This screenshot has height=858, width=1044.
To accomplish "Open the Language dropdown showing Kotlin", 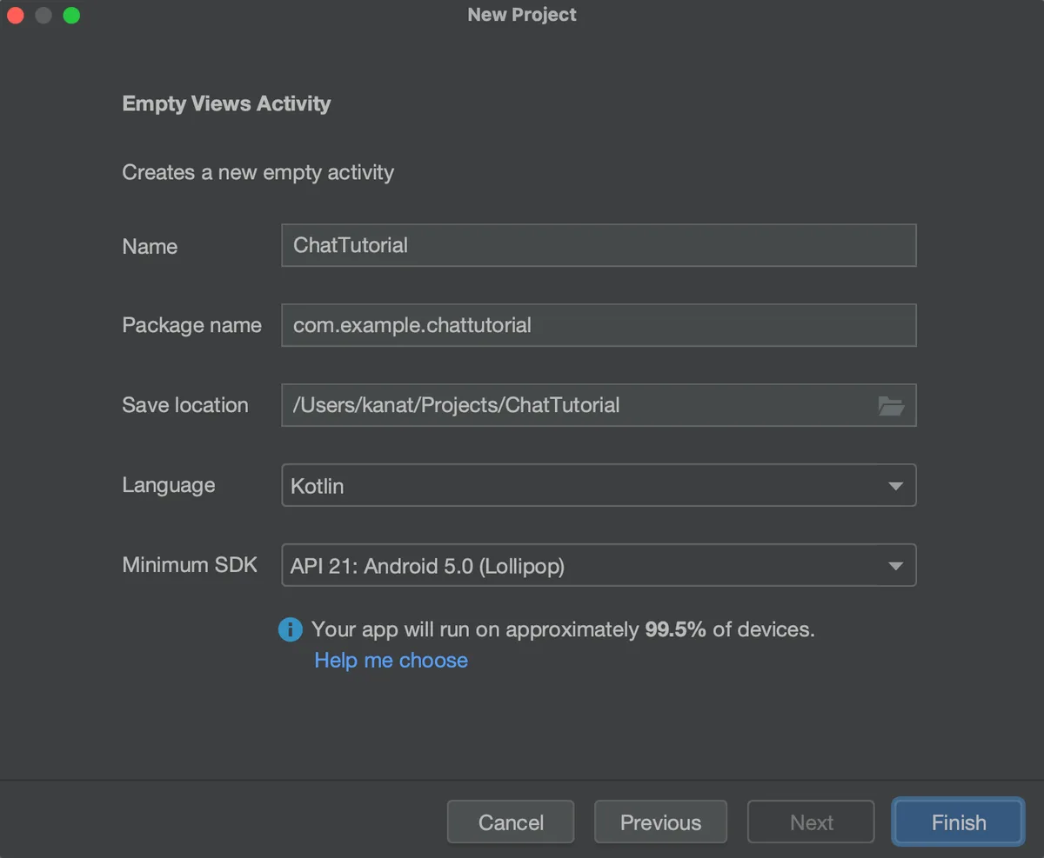I will tap(599, 485).
